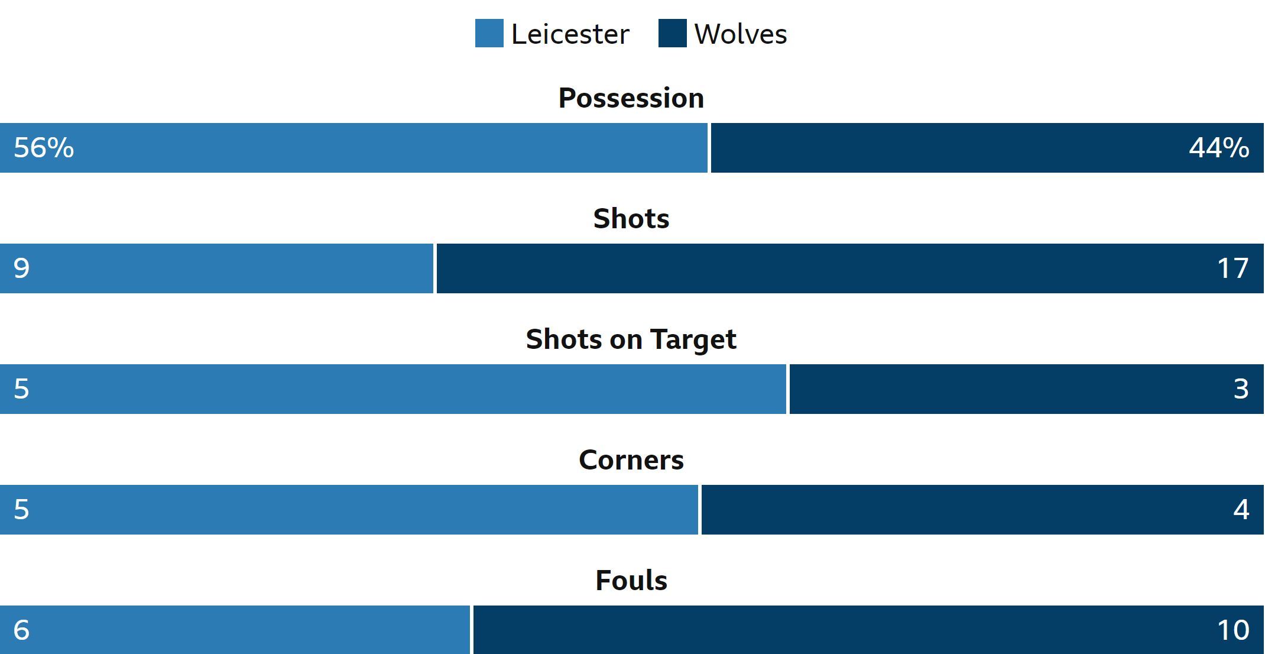Select the Leicester legend label

point(570,34)
